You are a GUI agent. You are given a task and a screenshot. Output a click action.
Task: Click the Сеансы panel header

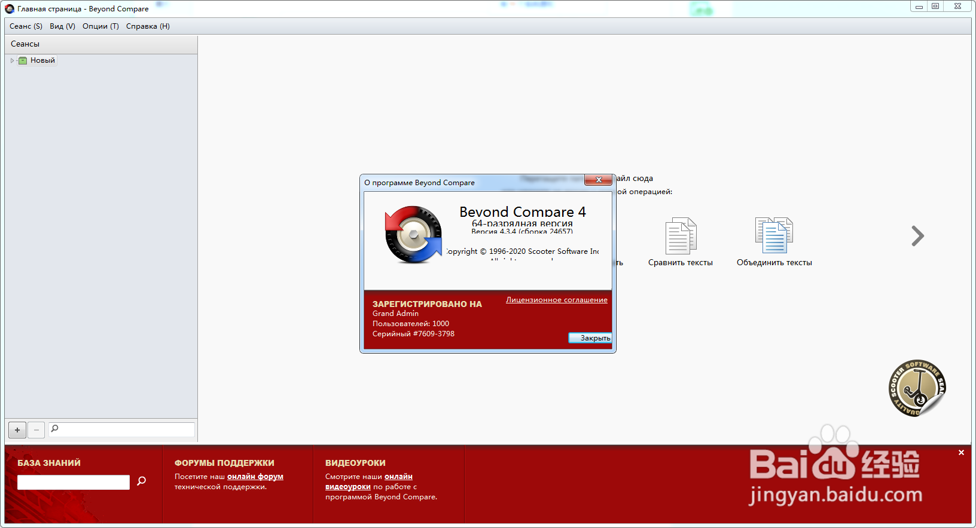pyautogui.click(x=101, y=44)
